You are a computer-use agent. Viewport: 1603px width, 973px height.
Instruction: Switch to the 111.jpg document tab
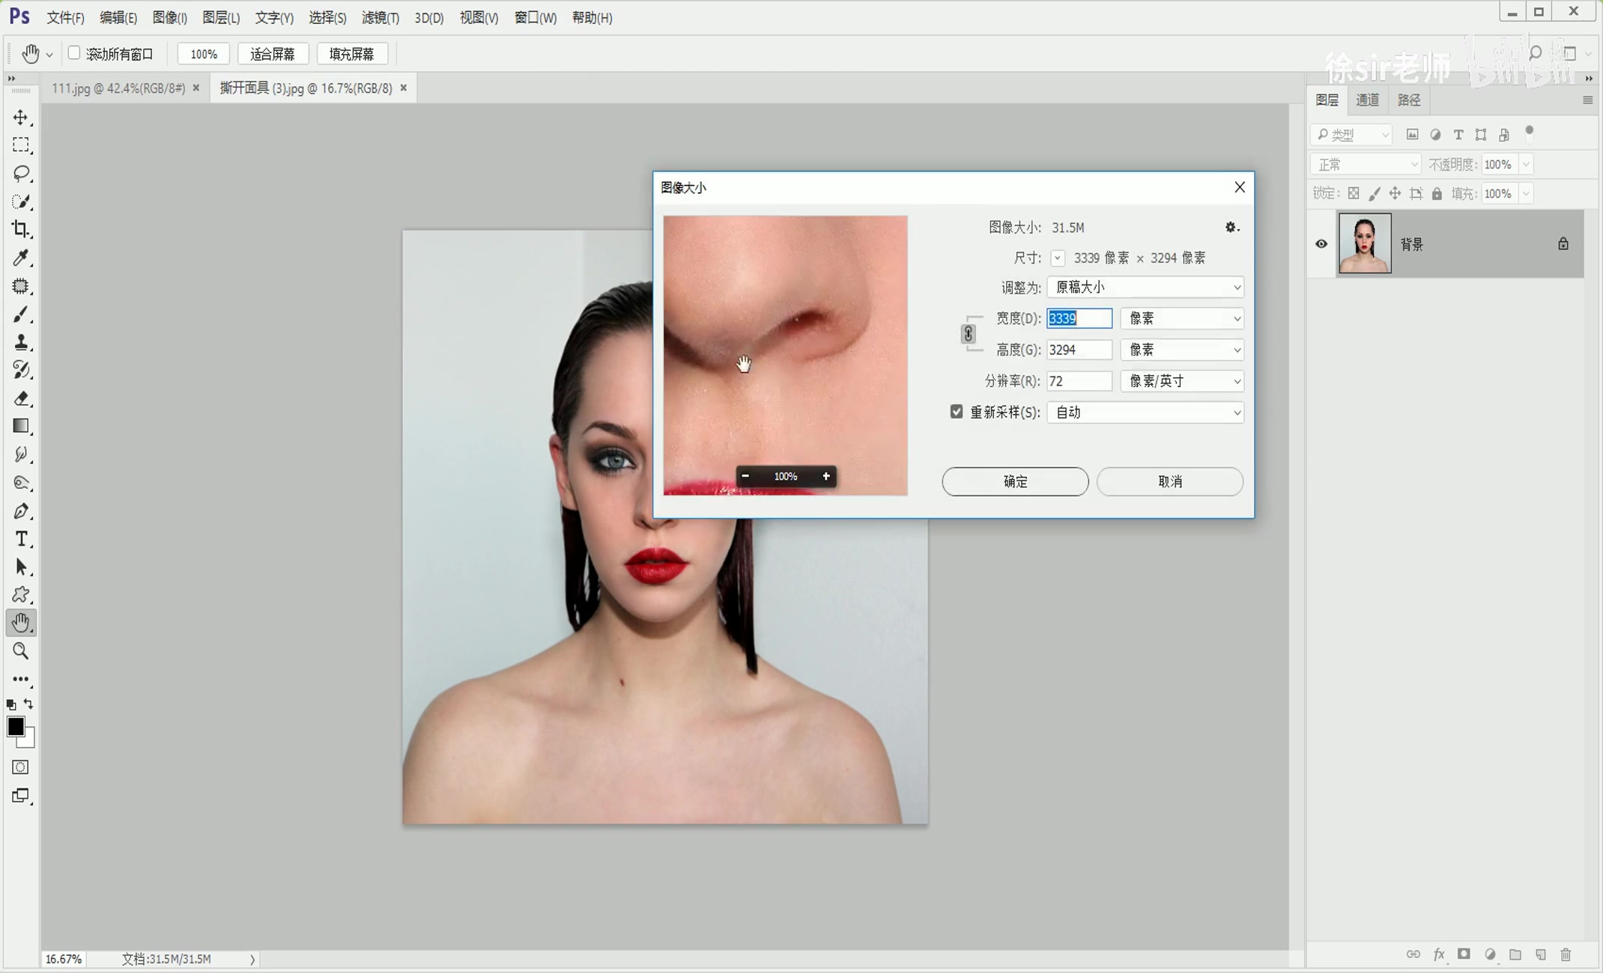(118, 88)
